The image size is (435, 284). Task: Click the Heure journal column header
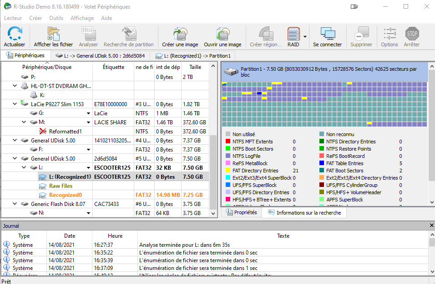tap(115, 235)
